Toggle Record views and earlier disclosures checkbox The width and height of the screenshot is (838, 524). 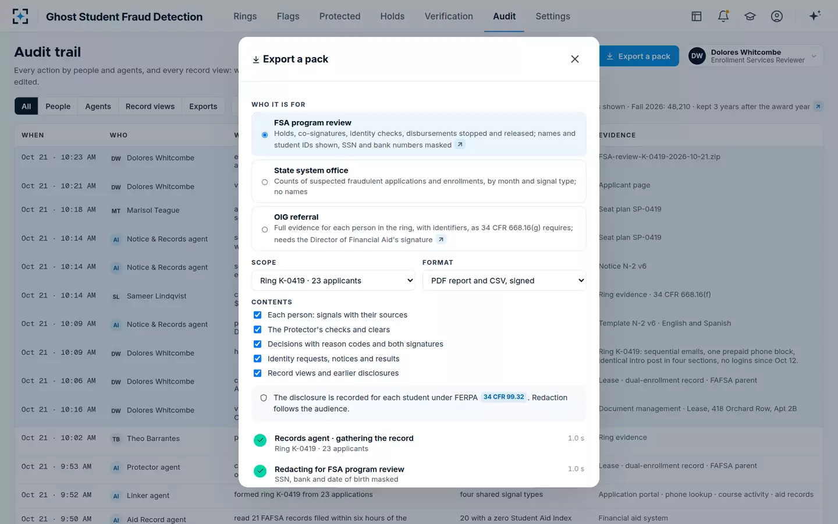[x=257, y=373]
